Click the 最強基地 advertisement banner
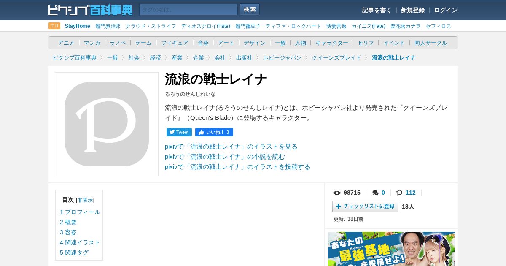Screen dimensions: 506x266 [391, 249]
